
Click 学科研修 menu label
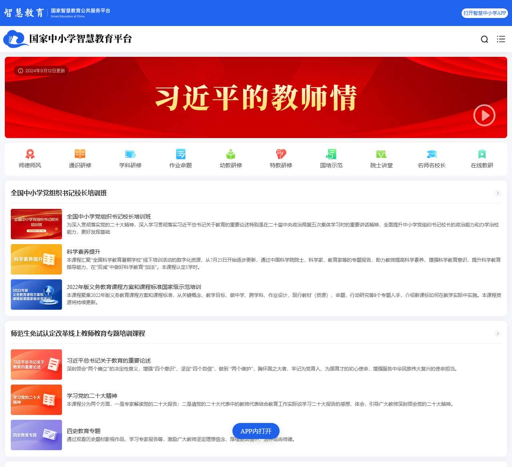130,165
